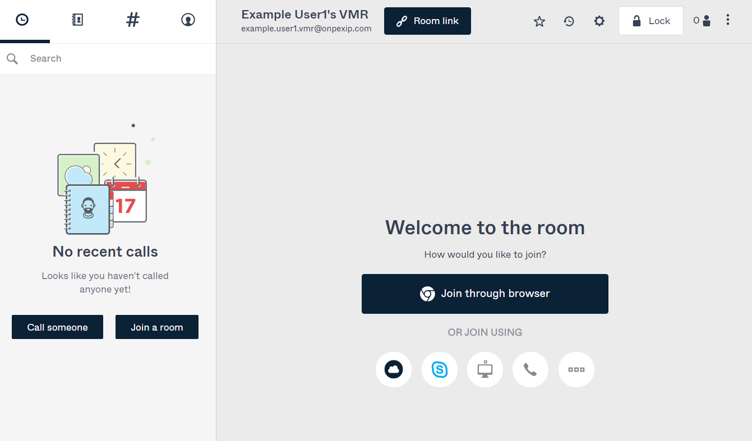Screen dimensions: 752x441
Task: Toggle the room Lock button
Action: [x=650, y=21]
